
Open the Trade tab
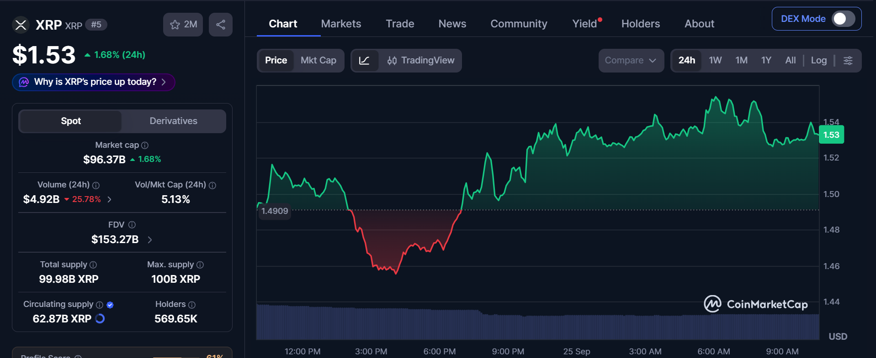pyautogui.click(x=400, y=24)
